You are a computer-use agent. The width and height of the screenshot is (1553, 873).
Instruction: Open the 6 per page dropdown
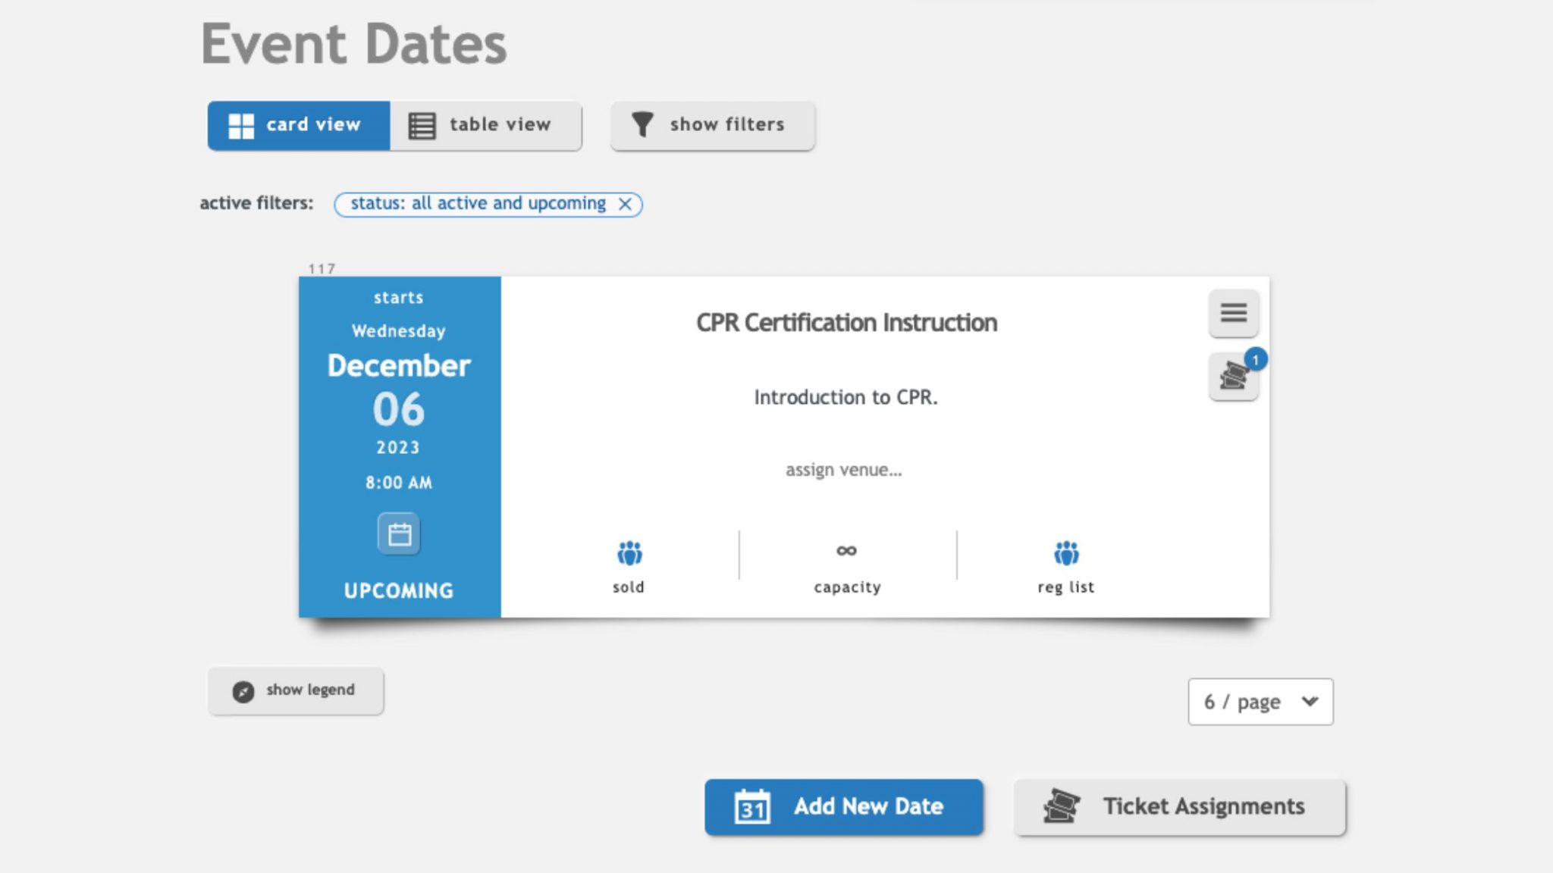1260,701
